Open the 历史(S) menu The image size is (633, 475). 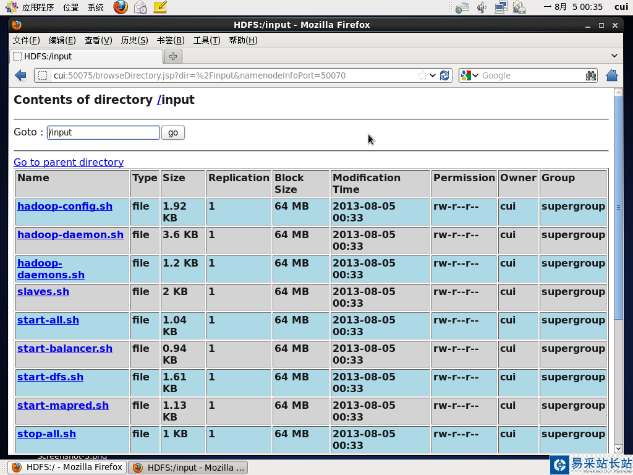pos(134,40)
